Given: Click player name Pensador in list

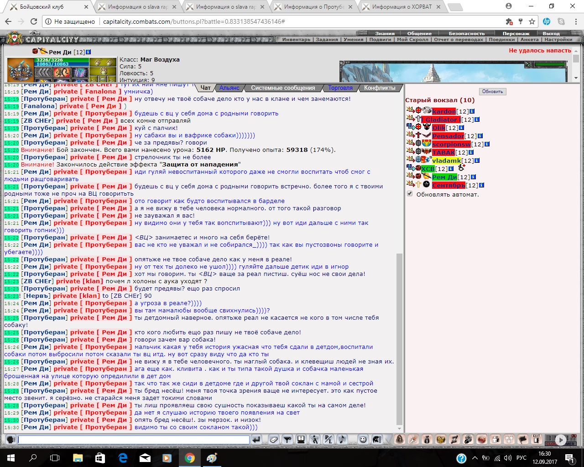Looking at the screenshot, I should tap(448, 136).
